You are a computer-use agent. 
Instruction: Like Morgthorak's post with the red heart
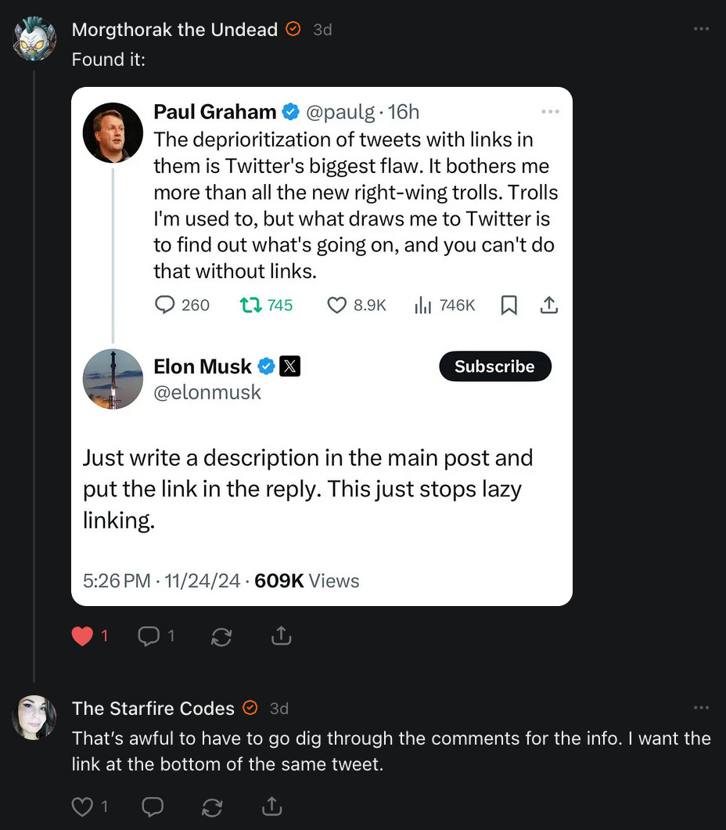(83, 637)
